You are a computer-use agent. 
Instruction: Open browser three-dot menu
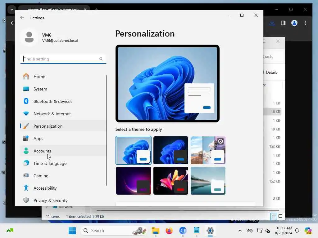point(306,23)
